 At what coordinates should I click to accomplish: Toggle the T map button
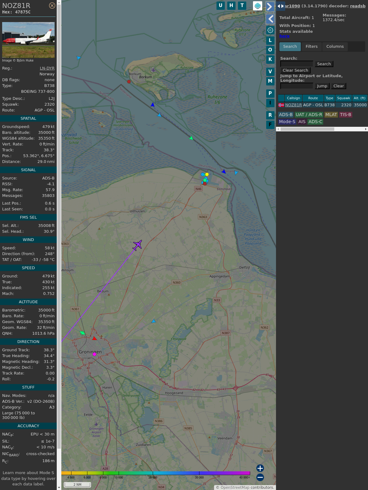(x=242, y=6)
